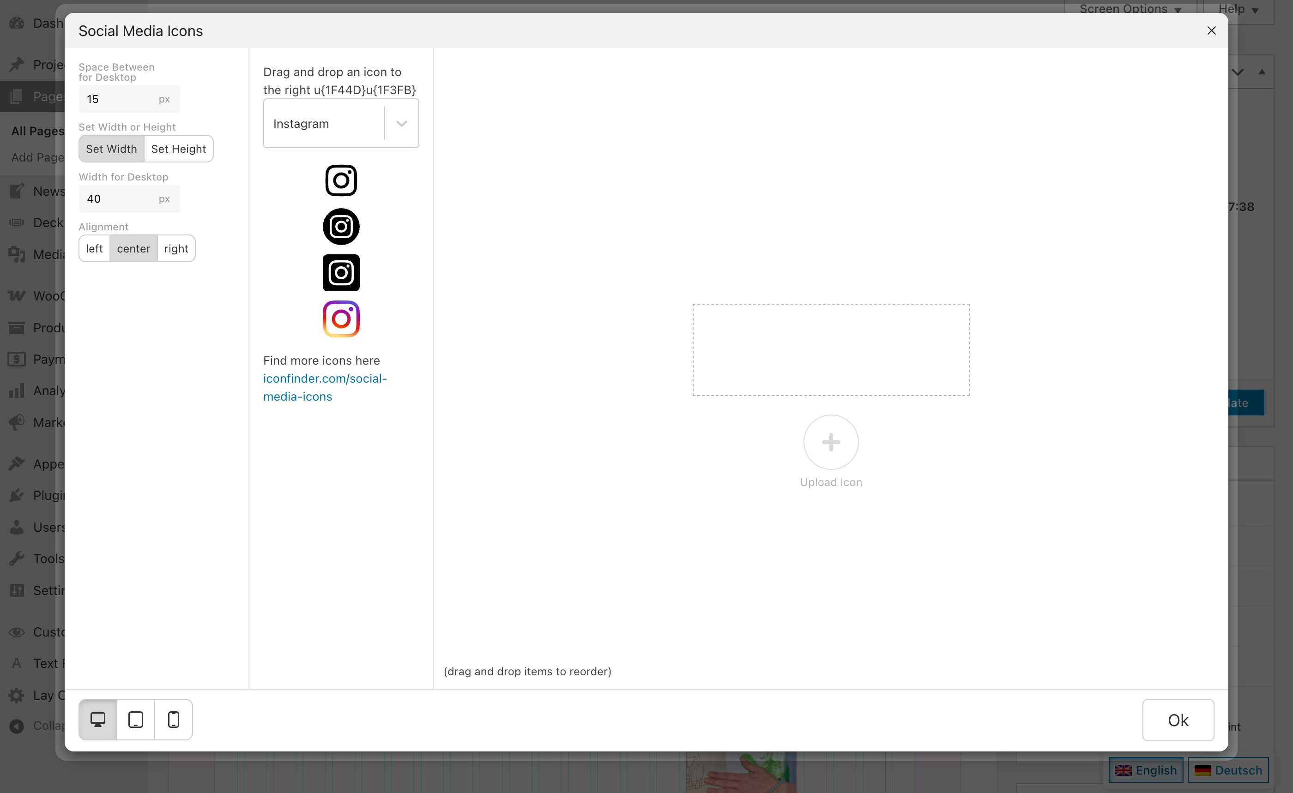1293x793 pixels.
Task: Open the Instagram icon set dropdown
Action: pos(341,123)
